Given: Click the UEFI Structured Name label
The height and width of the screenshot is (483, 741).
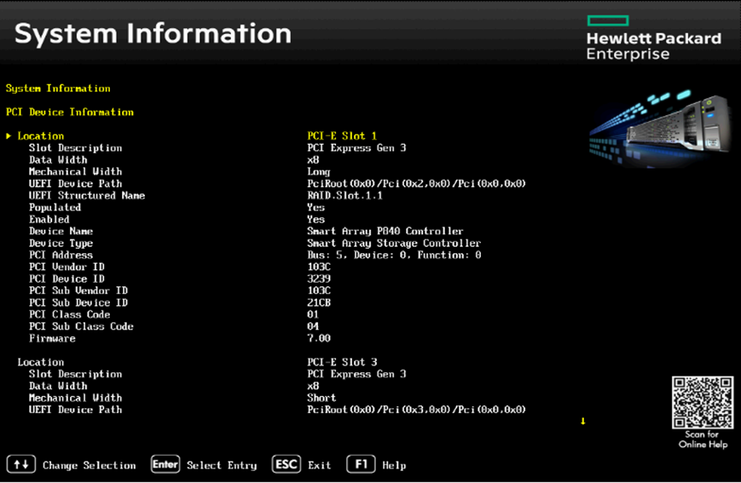Looking at the screenshot, I should point(87,195).
